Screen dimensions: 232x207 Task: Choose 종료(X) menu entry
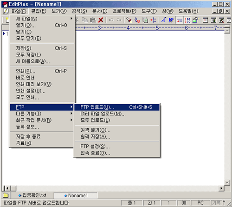[42, 143]
